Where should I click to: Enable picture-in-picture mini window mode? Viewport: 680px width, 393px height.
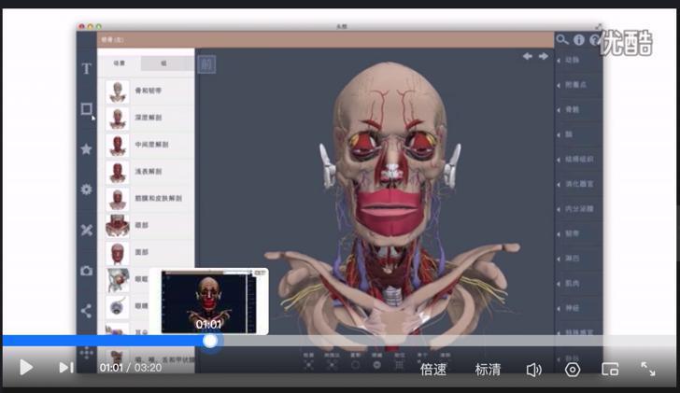(610, 370)
